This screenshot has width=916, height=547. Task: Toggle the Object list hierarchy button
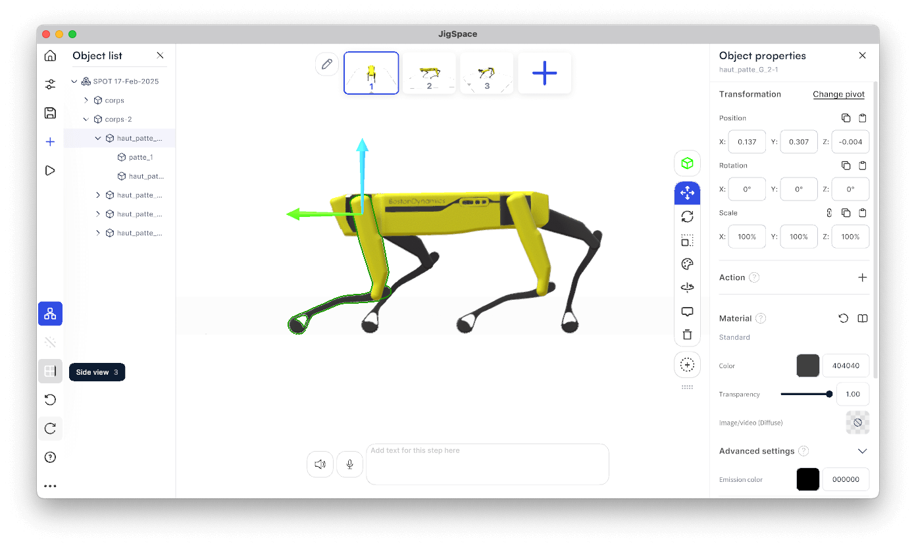(50, 314)
